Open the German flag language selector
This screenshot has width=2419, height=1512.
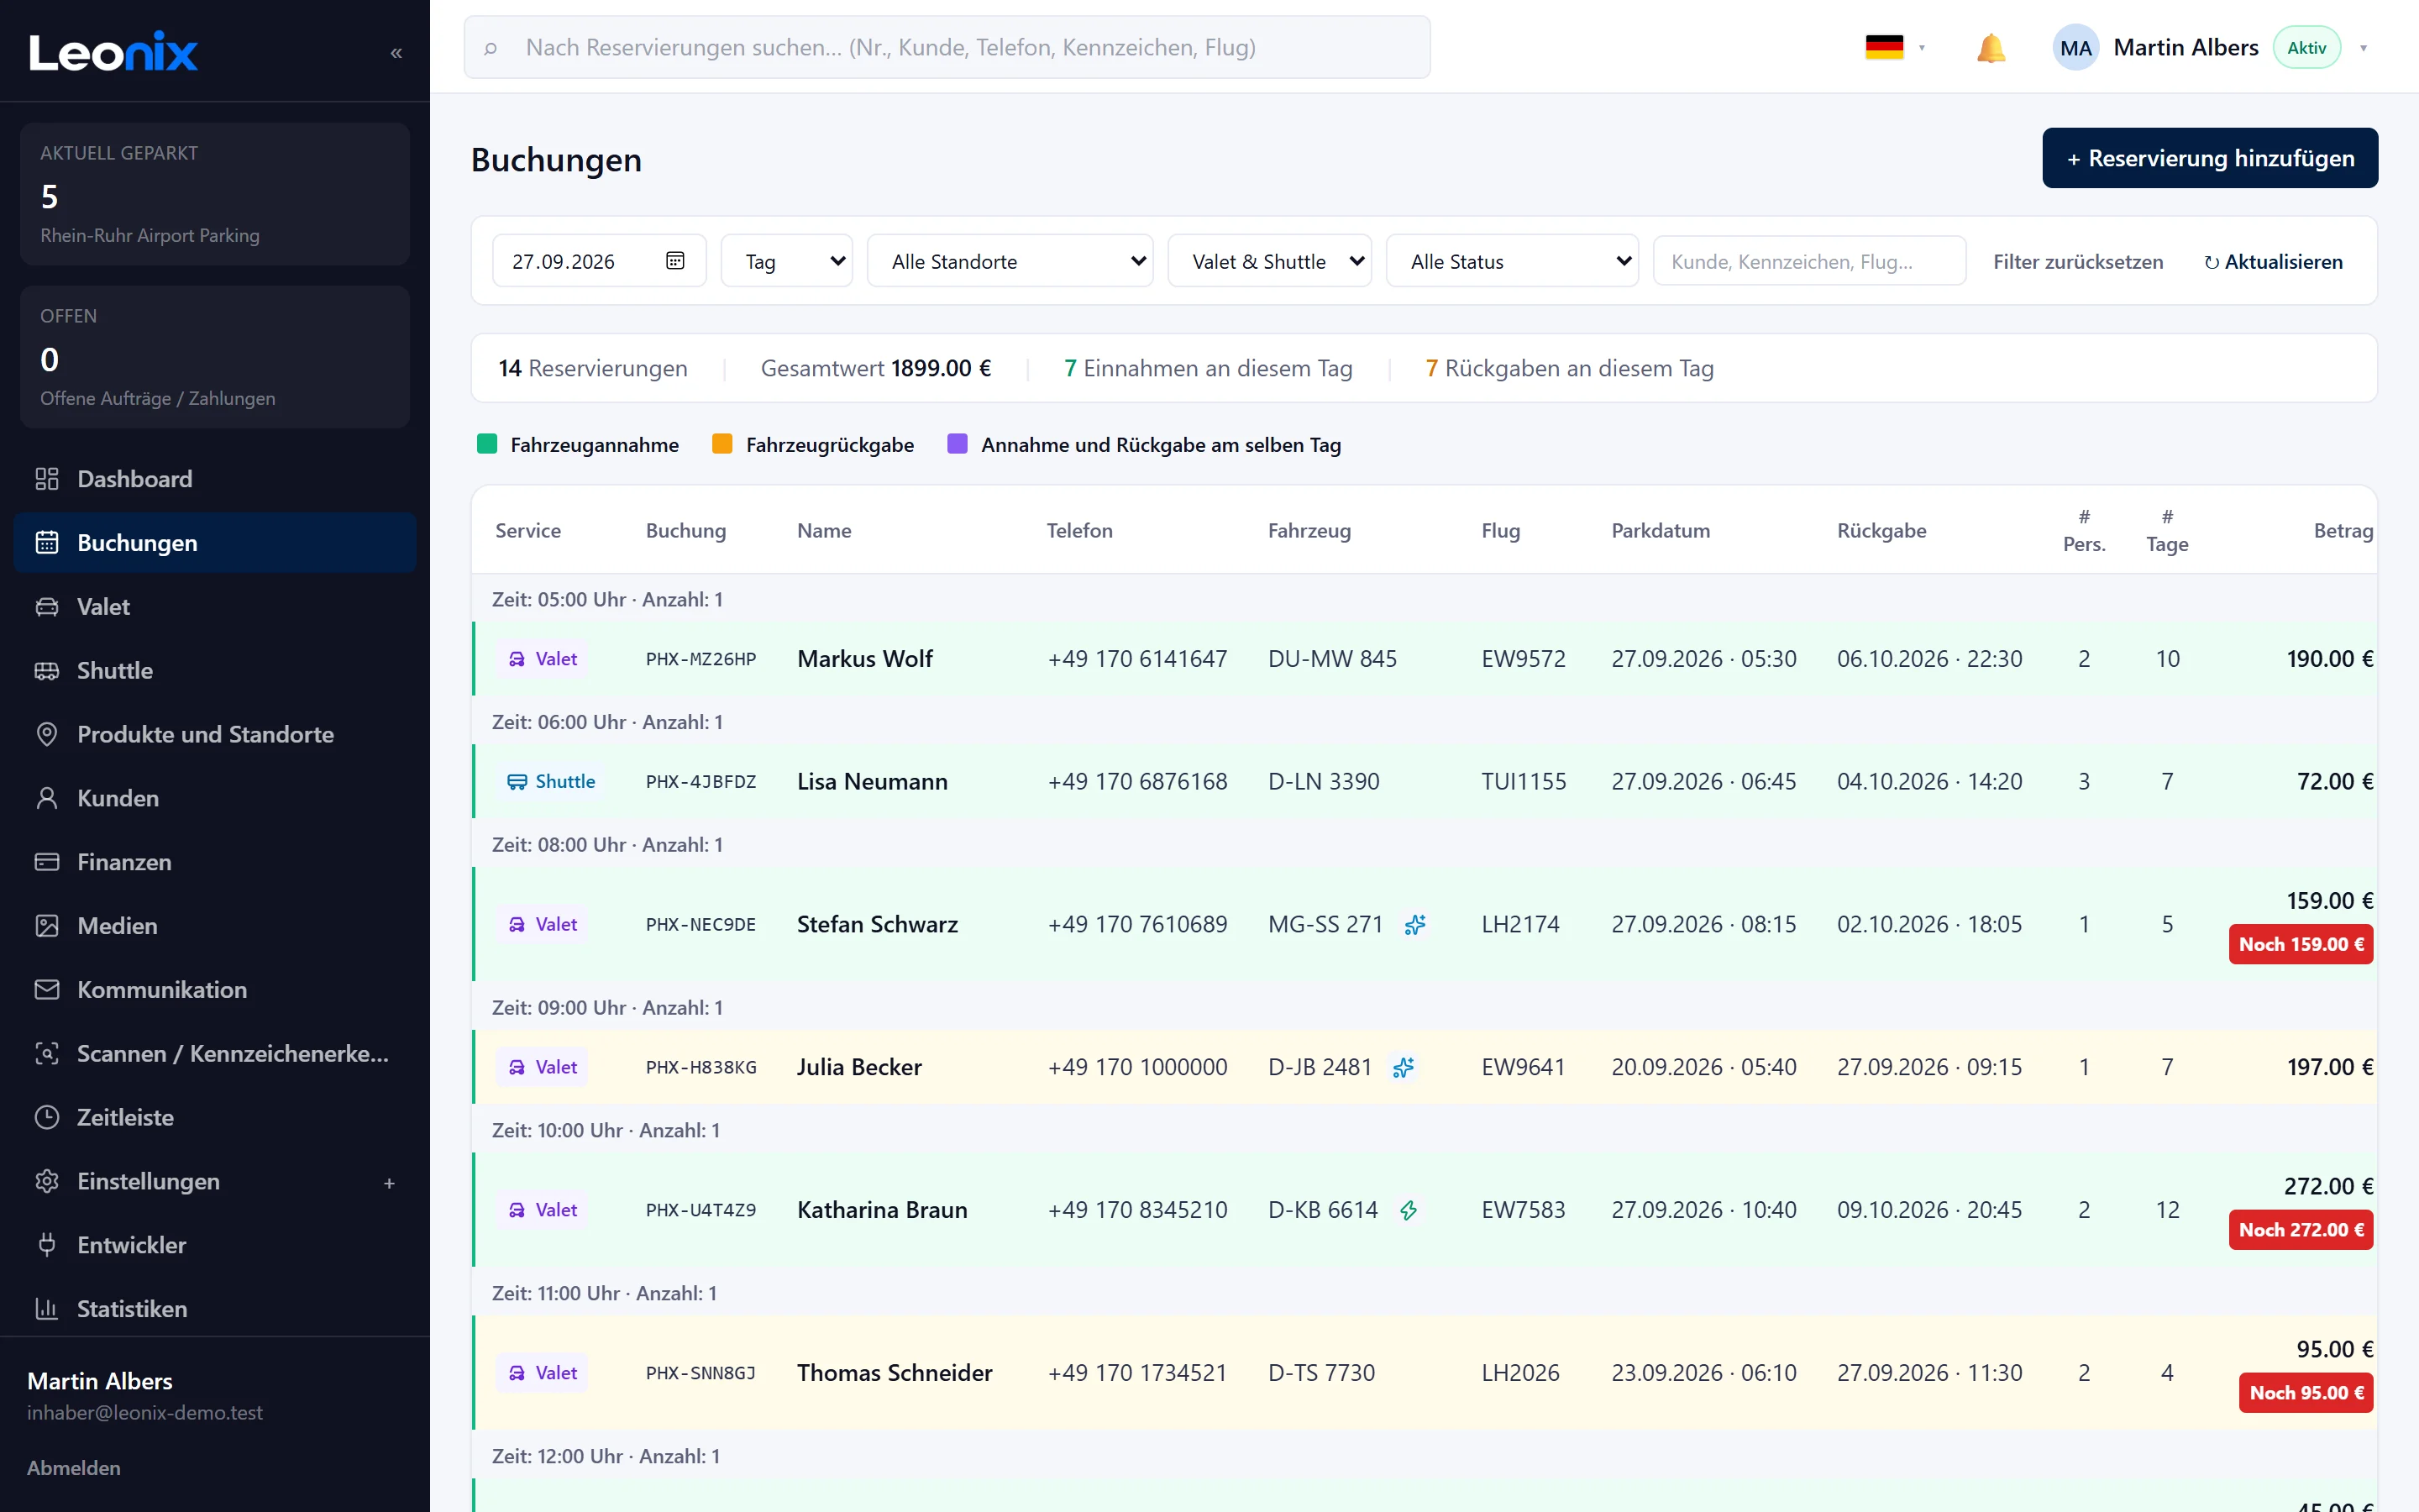pyautogui.click(x=1894, y=48)
